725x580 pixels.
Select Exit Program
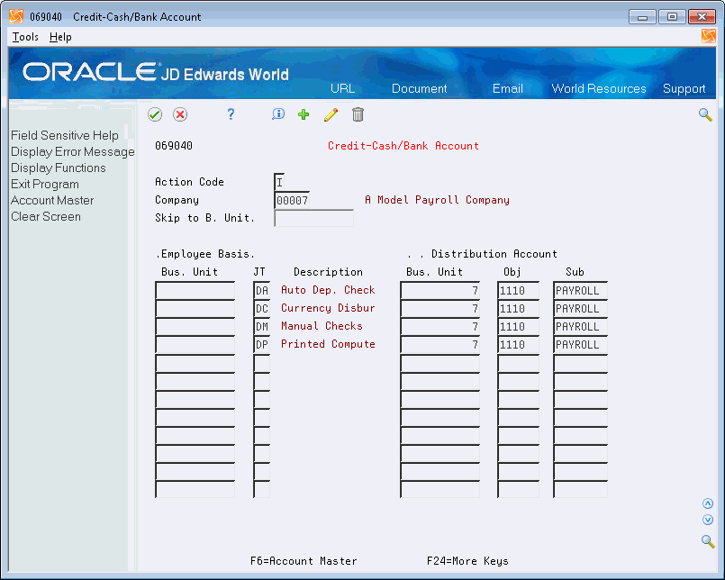click(45, 184)
